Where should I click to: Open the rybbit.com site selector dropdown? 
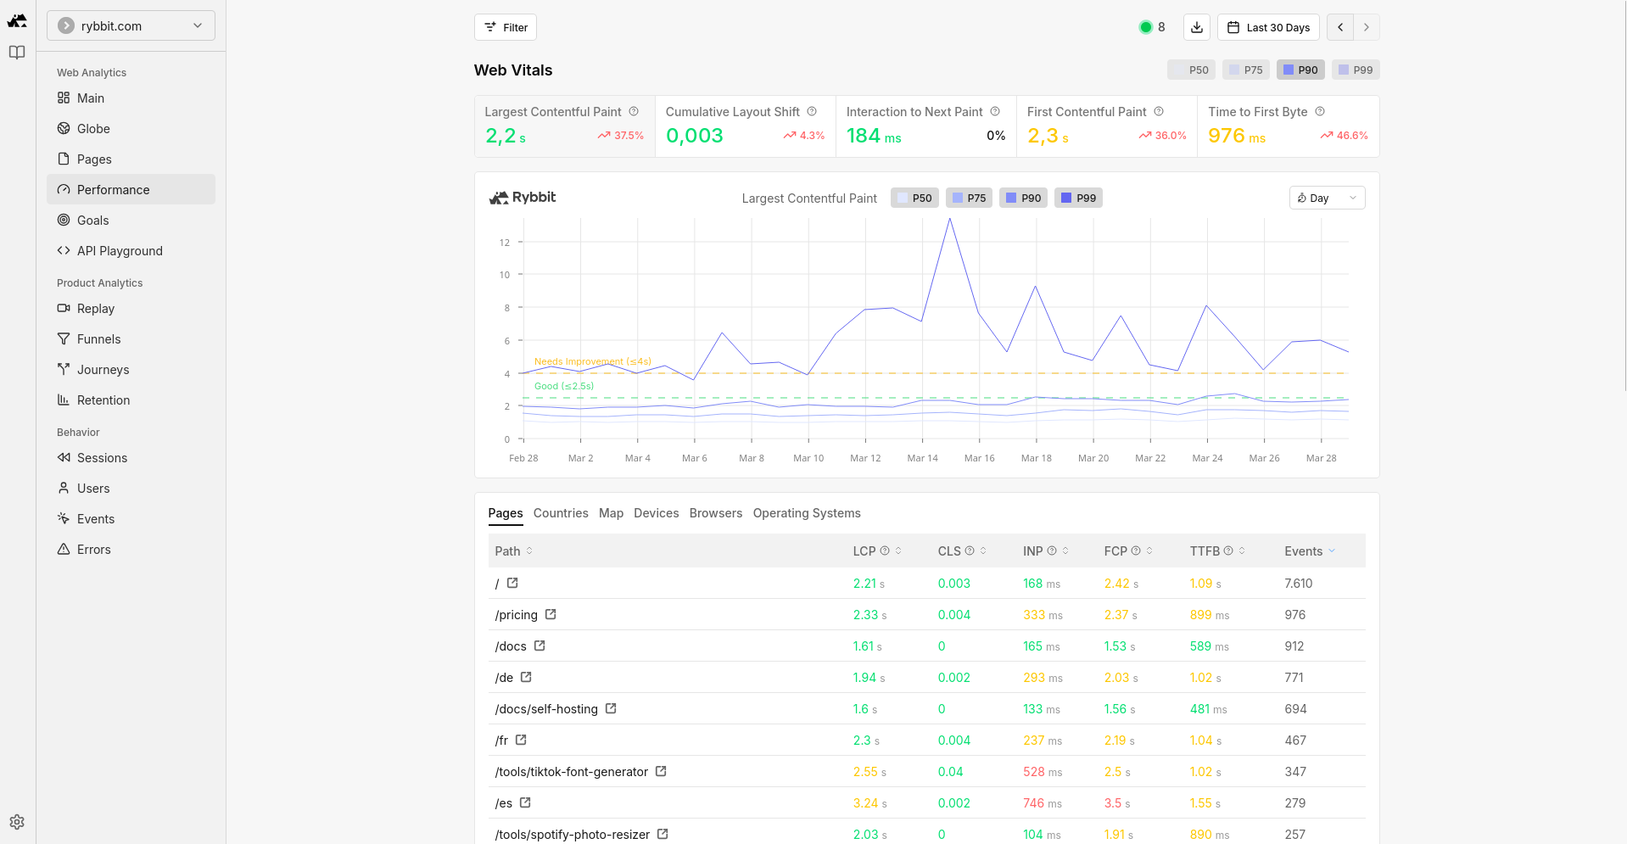[130, 25]
